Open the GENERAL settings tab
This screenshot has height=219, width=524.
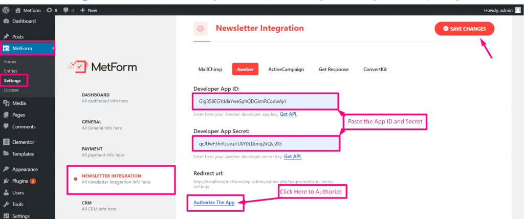(102, 125)
